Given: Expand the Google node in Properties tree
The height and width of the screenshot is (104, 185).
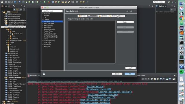Looking at the screenshot, I should coord(43,19).
